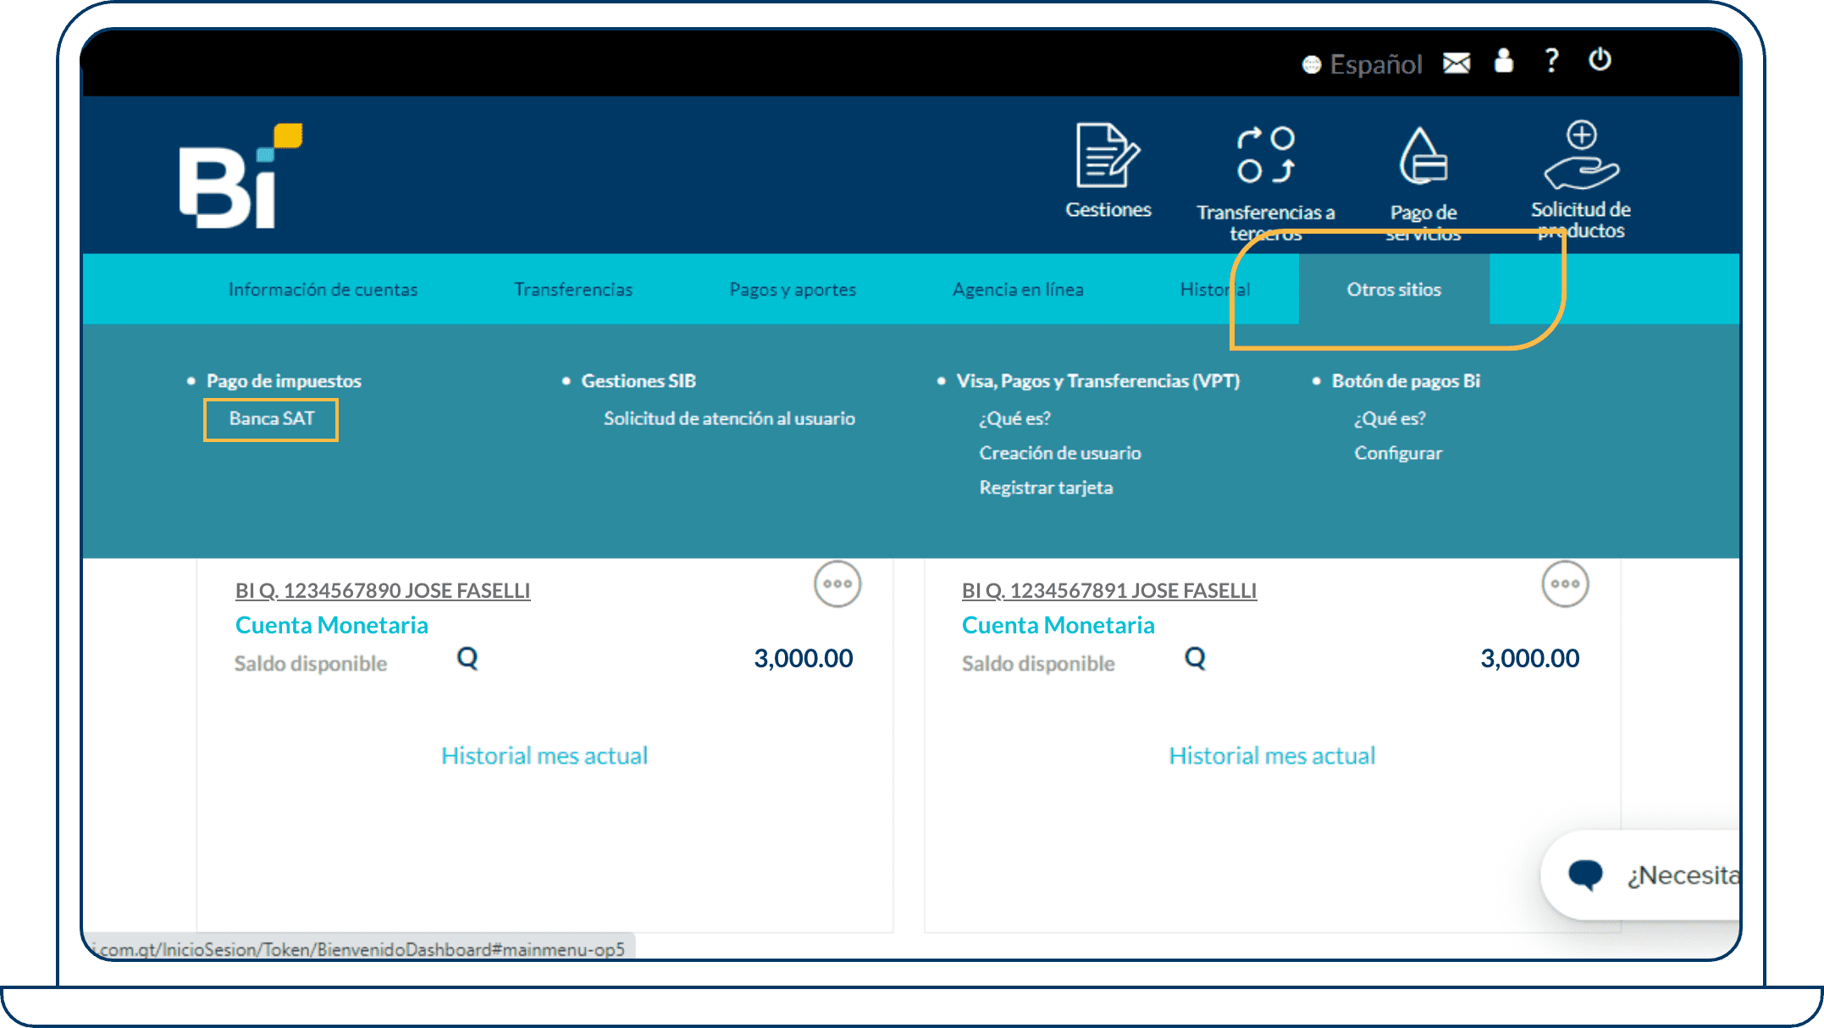Image resolution: width=1824 pixels, height=1028 pixels.
Task: Open the ¿Necesita chat help bubble
Action: point(1641,876)
